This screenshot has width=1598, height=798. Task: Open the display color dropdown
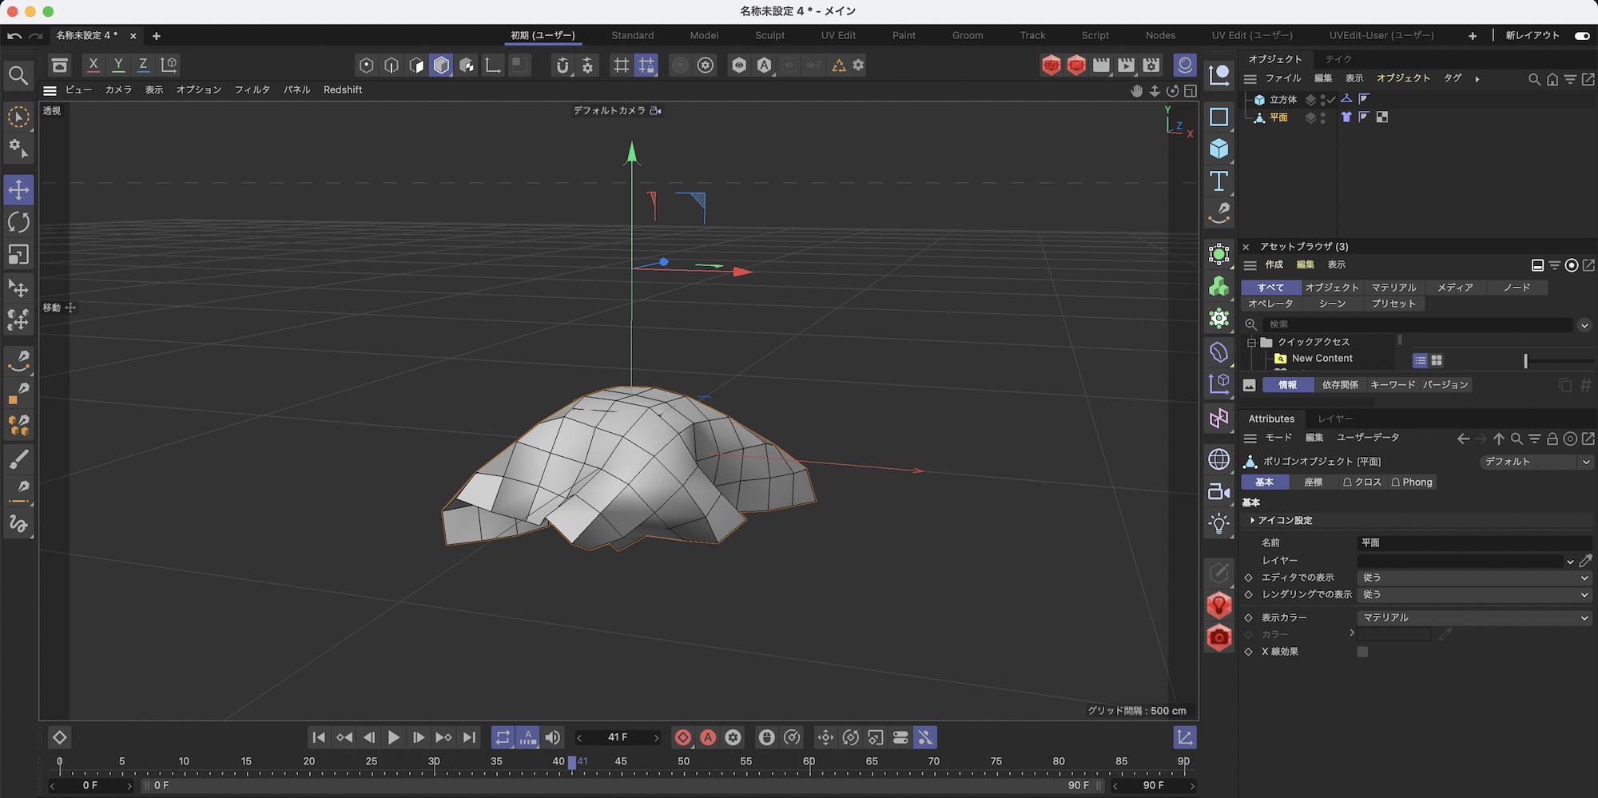point(1473,617)
